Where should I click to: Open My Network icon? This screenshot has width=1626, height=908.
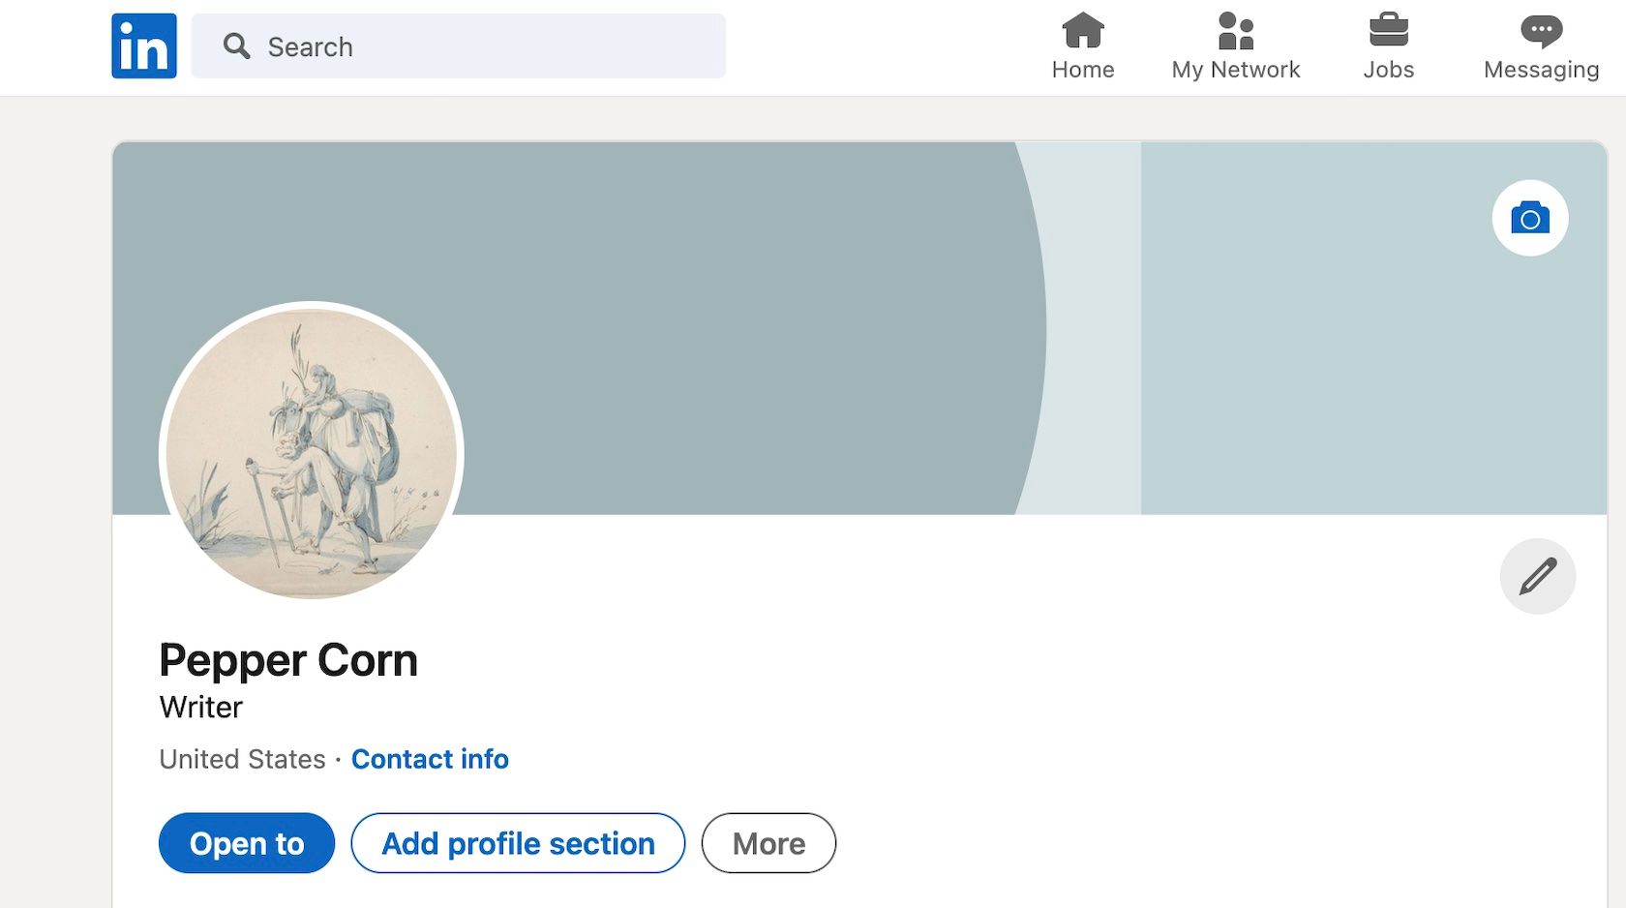[1234, 30]
